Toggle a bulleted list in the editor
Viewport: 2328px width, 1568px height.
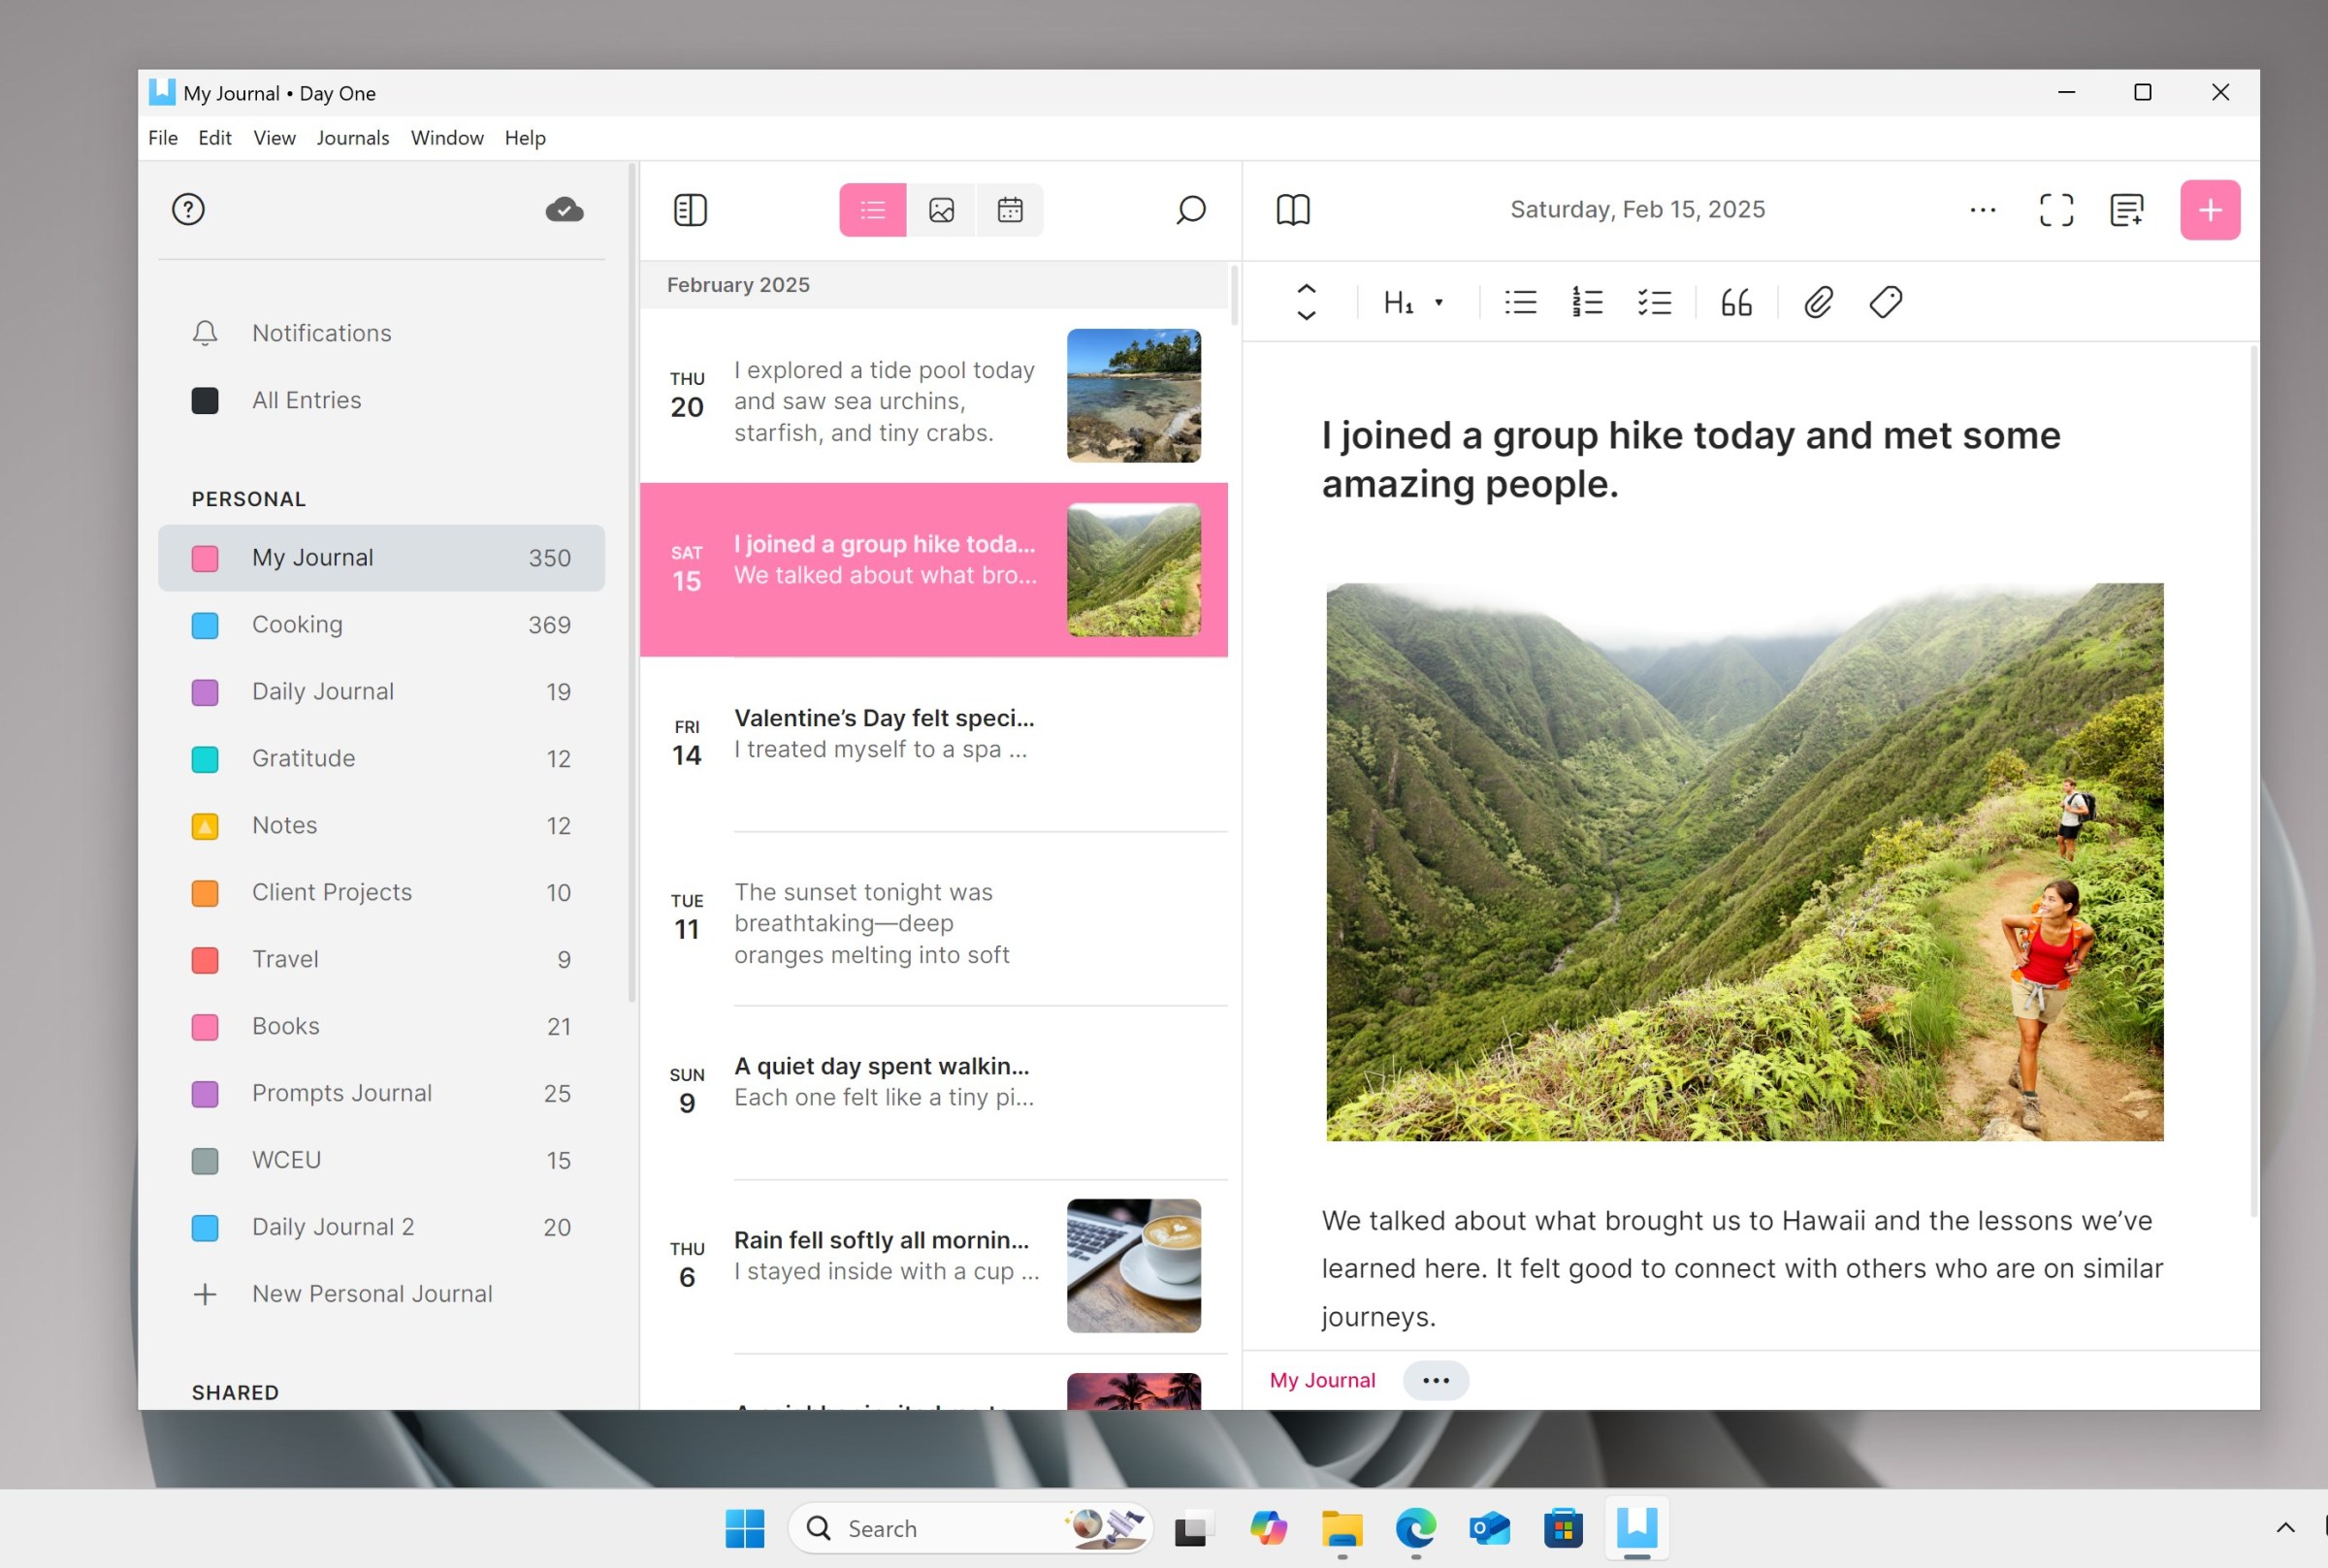coord(1518,302)
